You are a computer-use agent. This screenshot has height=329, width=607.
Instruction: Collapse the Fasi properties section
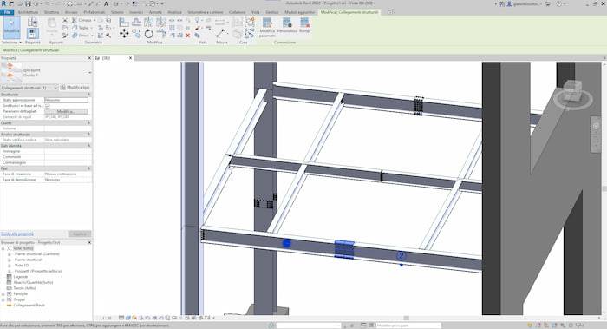point(89,168)
